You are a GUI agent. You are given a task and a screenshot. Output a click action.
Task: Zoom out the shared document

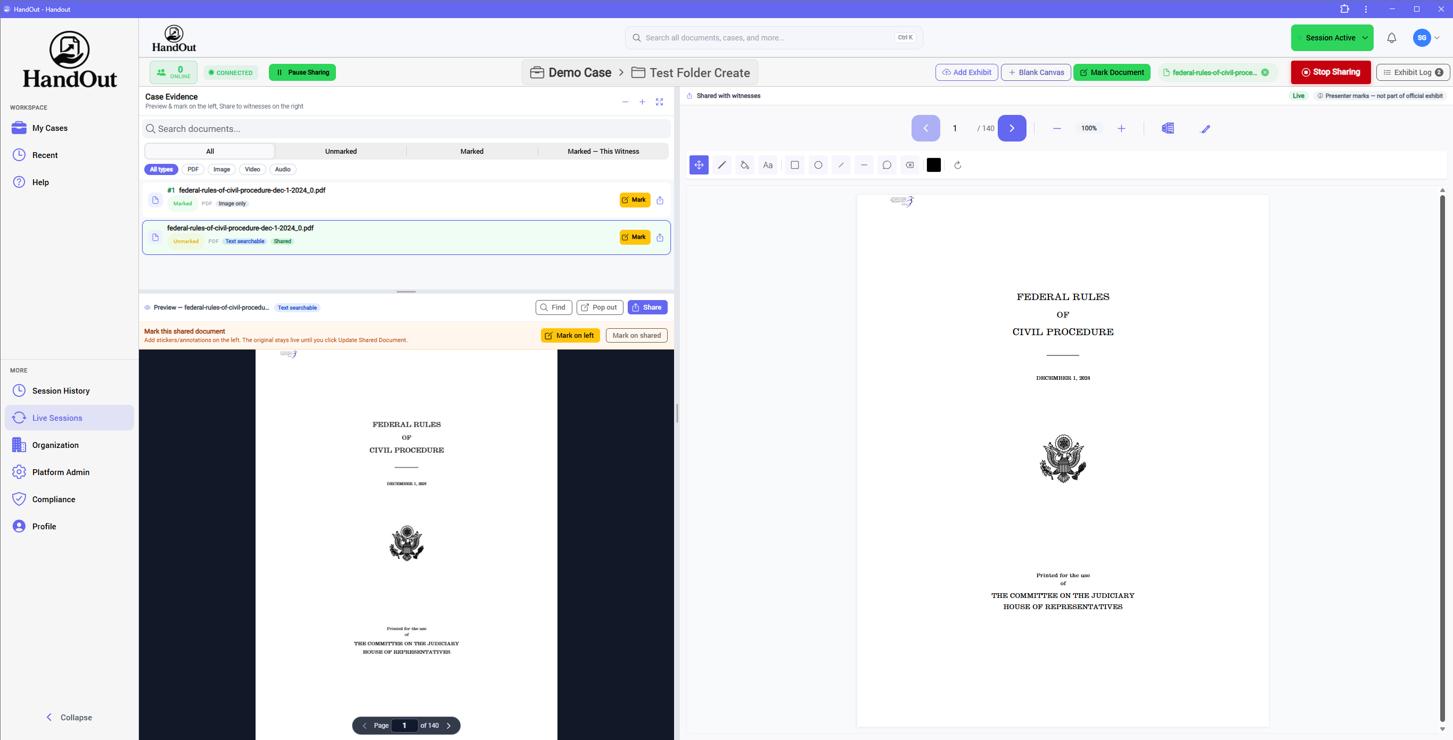[1057, 129]
